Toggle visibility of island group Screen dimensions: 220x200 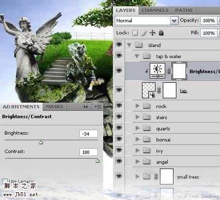(x=119, y=44)
